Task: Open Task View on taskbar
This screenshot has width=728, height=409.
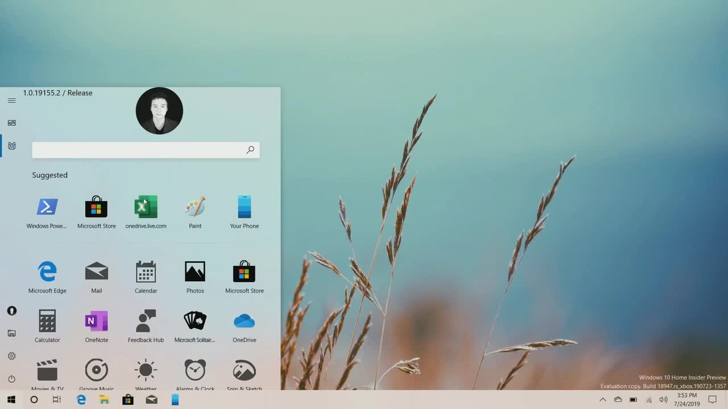Action: coord(56,400)
